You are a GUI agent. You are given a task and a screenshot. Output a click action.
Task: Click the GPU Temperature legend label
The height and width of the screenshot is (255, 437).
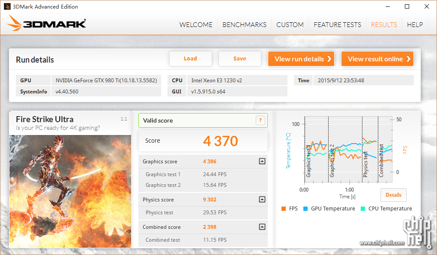coord(333,208)
